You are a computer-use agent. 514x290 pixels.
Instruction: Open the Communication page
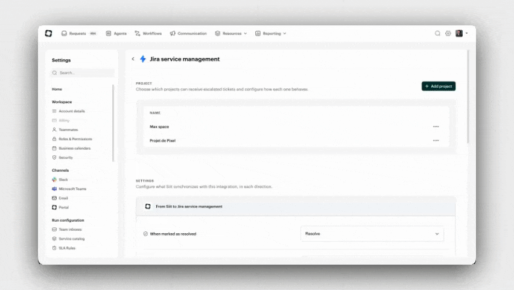[188, 33]
